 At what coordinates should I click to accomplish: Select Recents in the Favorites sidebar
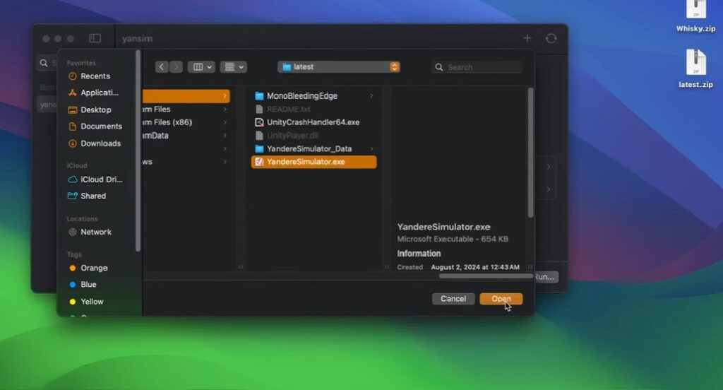point(95,76)
